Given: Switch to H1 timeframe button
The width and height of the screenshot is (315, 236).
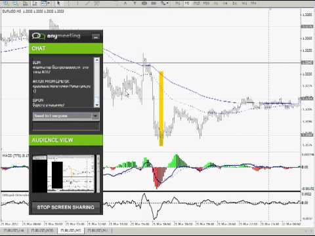Looking at the screenshot, I should pyautogui.click(x=216, y=3).
